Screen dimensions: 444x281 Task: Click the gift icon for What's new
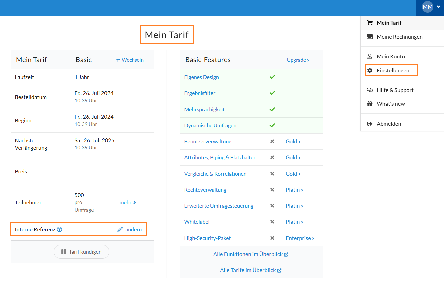370,104
